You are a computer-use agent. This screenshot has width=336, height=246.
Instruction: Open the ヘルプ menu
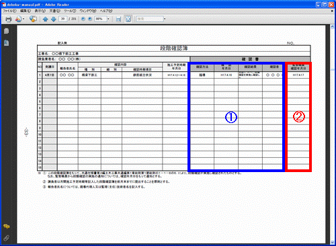point(106,11)
